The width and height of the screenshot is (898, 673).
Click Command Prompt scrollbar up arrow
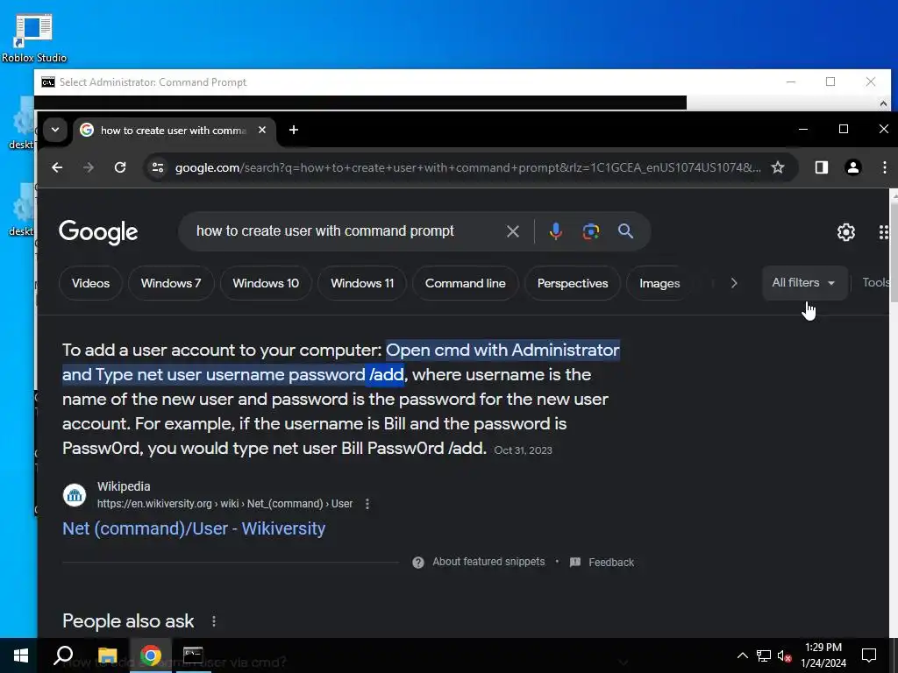tap(883, 103)
